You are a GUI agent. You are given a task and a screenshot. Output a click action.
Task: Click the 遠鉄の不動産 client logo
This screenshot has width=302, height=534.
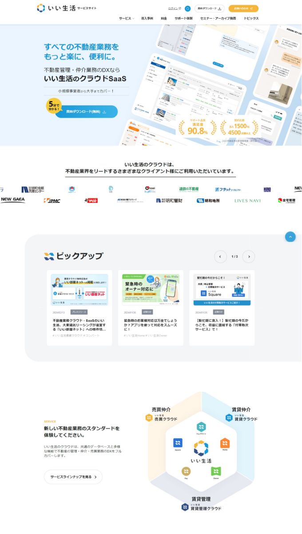pos(189,189)
